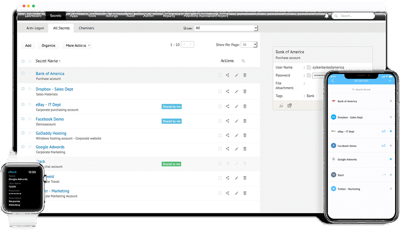The width and height of the screenshot is (402, 230).
Task: Share the Facebook Demo secret
Action: point(228,121)
